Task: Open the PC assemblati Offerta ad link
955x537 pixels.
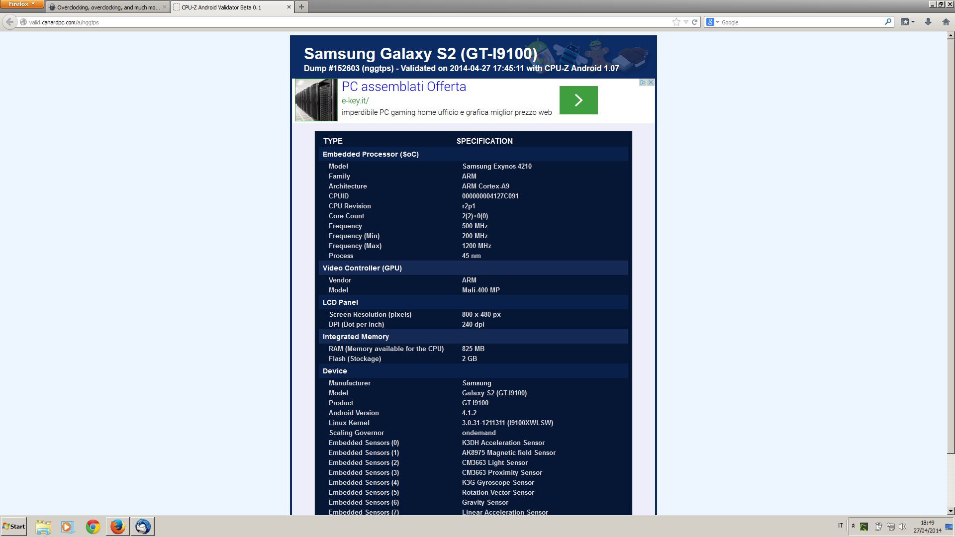Action: [x=404, y=87]
